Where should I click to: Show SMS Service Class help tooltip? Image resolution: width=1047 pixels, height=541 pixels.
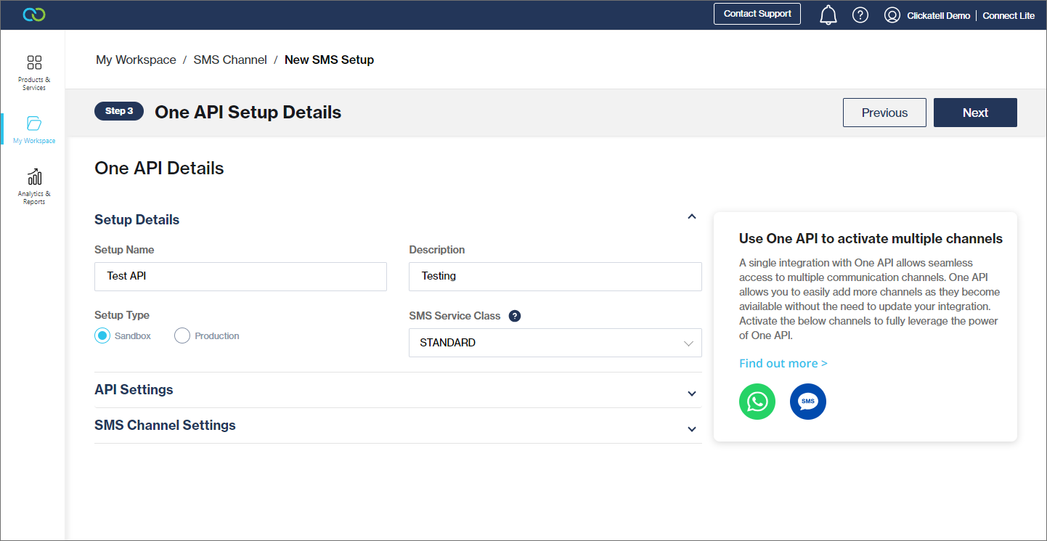click(515, 316)
